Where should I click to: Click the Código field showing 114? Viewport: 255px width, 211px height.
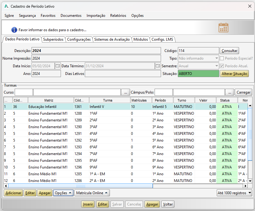click(x=198, y=51)
